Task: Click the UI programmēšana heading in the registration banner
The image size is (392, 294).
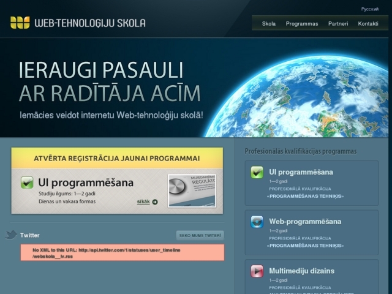Action: coord(86,183)
